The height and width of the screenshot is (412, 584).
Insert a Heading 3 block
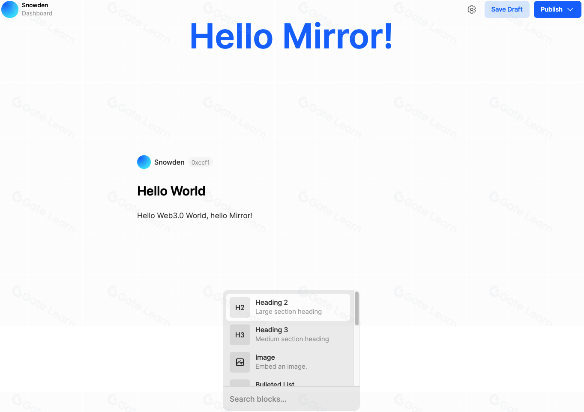tap(288, 335)
